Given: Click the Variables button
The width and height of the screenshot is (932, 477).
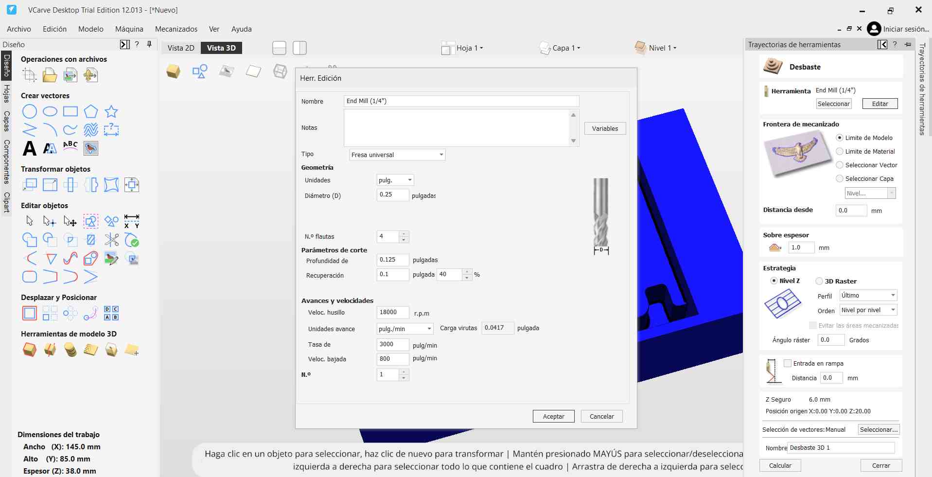Looking at the screenshot, I should click(605, 128).
